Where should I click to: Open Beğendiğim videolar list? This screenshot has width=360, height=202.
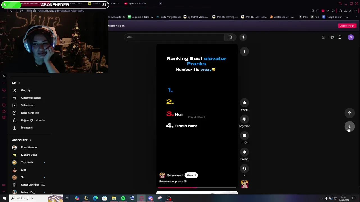point(29,120)
